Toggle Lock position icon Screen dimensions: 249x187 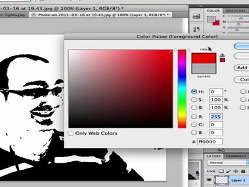pos(236,171)
